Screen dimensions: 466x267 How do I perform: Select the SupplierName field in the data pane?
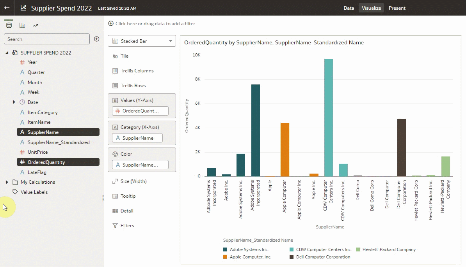[x=41, y=132]
